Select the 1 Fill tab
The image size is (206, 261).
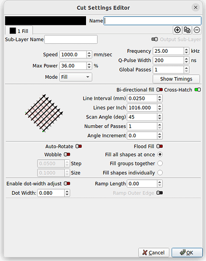(19, 31)
